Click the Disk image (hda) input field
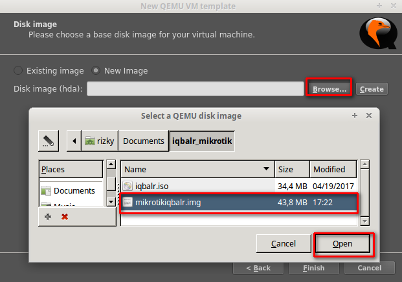 tap(195, 88)
